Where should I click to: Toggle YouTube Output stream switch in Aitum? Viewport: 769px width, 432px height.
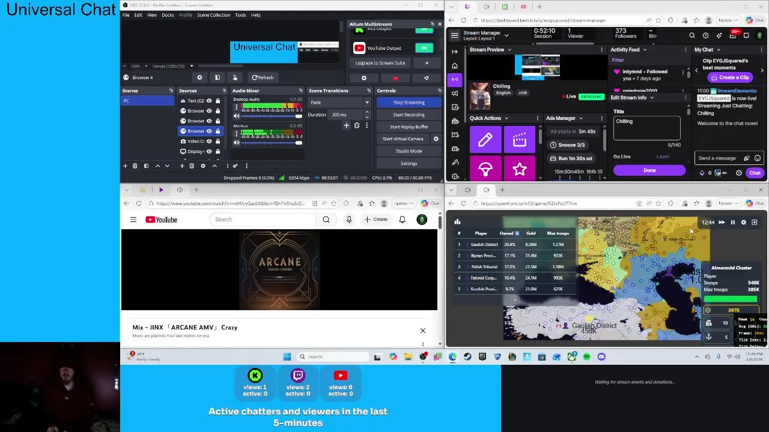(424, 48)
